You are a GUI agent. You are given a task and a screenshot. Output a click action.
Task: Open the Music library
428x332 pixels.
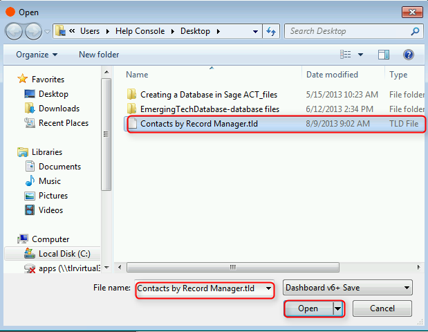click(x=50, y=181)
